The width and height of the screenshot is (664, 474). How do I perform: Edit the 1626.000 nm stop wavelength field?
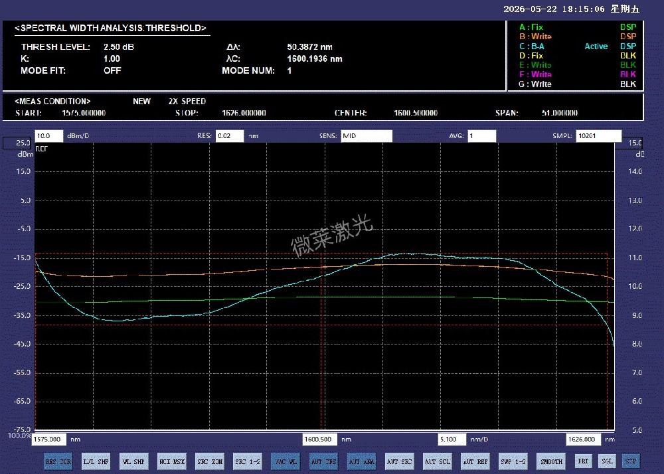pyautogui.click(x=584, y=439)
